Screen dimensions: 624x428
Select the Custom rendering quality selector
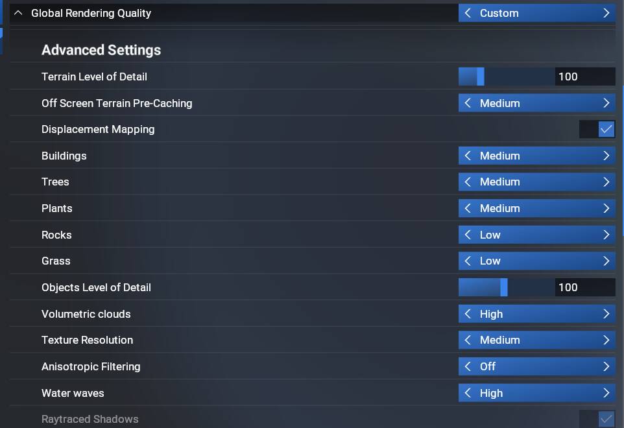pyautogui.click(x=537, y=13)
